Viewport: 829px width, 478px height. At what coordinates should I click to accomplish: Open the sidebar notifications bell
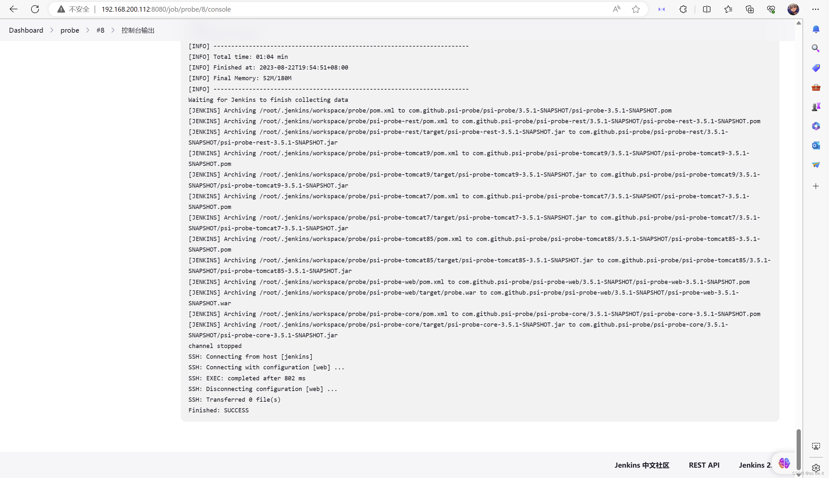coord(816,29)
